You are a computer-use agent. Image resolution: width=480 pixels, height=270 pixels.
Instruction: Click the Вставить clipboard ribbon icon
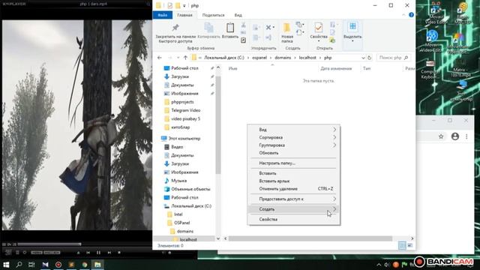tap(230, 28)
